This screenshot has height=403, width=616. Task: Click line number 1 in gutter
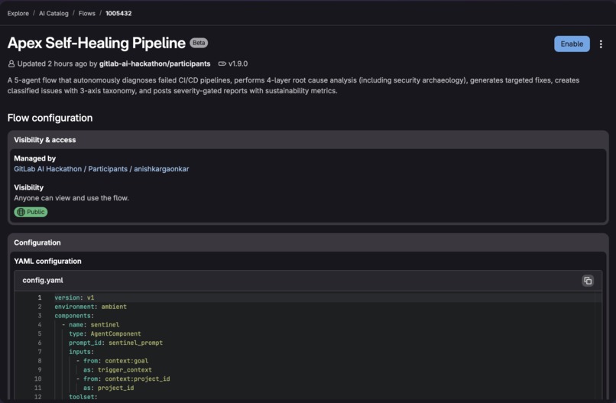pos(39,297)
